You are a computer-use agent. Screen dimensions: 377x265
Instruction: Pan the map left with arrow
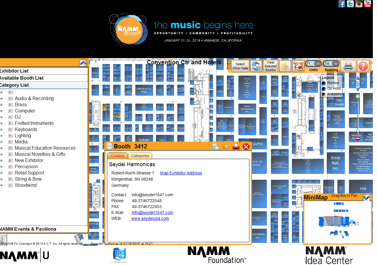point(352,84)
